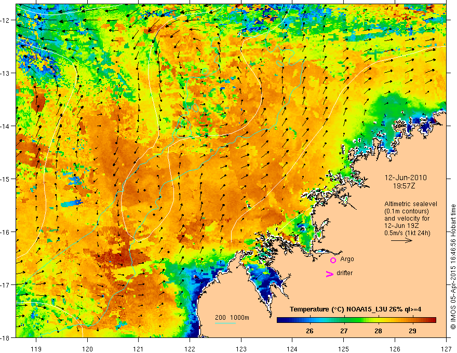Click the '12-Jun 19Z' legend text
This screenshot has width=457, height=353.
click(402, 226)
